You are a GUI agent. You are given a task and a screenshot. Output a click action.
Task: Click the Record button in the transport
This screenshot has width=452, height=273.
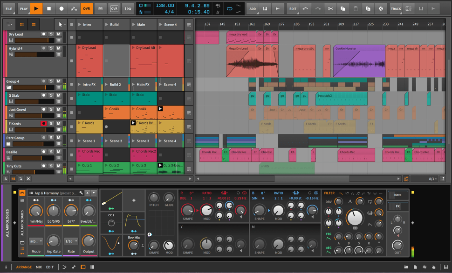pos(62,9)
